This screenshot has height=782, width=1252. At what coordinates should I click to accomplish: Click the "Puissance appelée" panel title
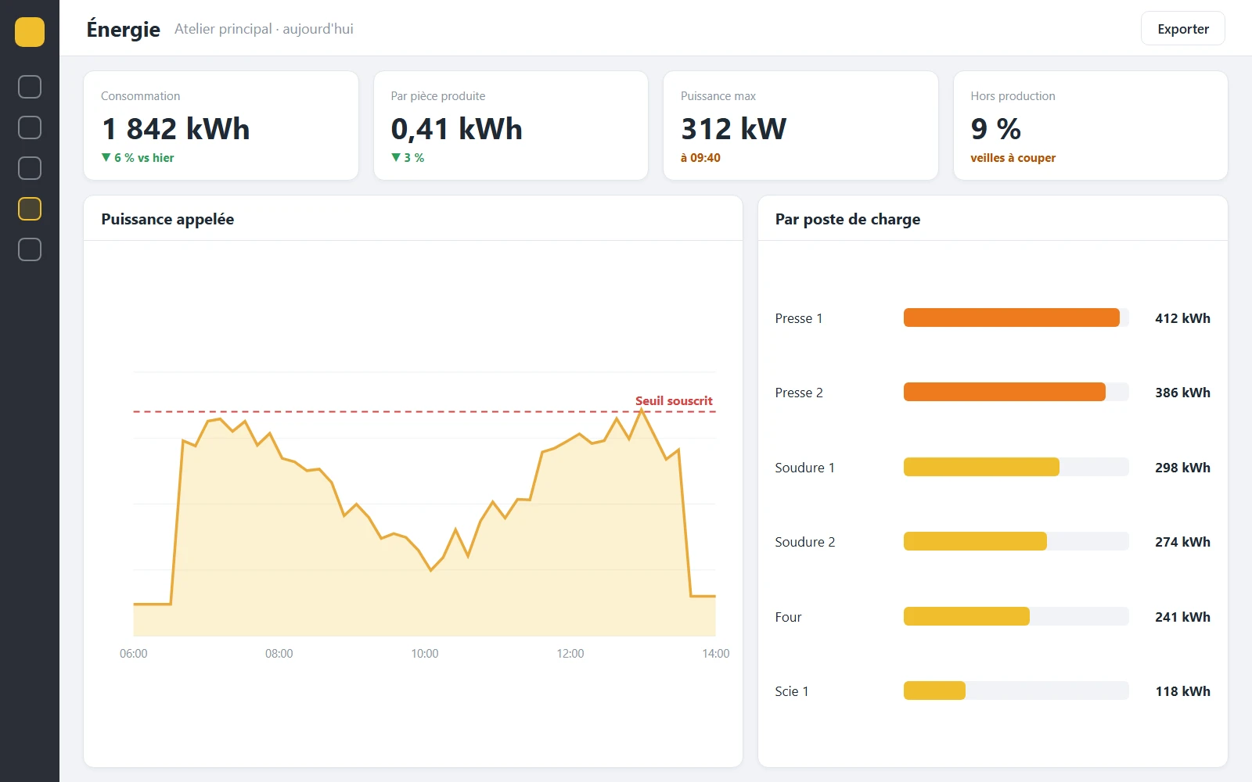pos(167,219)
